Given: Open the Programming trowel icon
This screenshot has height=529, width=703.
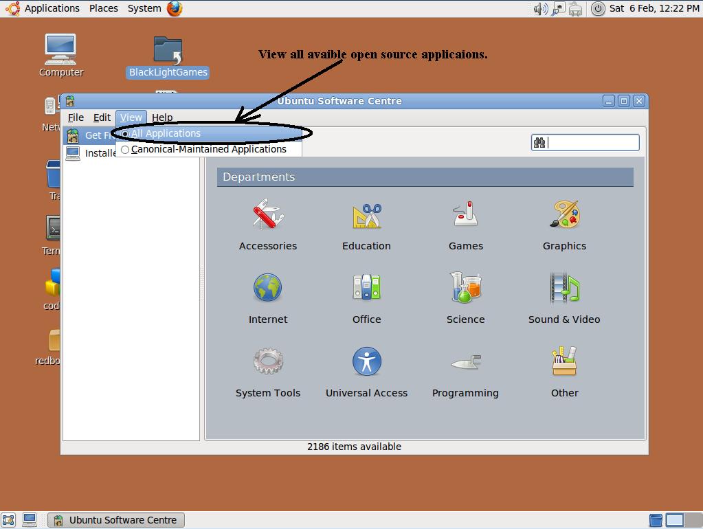Looking at the screenshot, I should click(467, 362).
